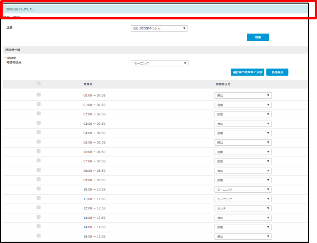317x243 pixels.
Task: Click the 時間帯一覧 section heading
Action: [x=13, y=50]
